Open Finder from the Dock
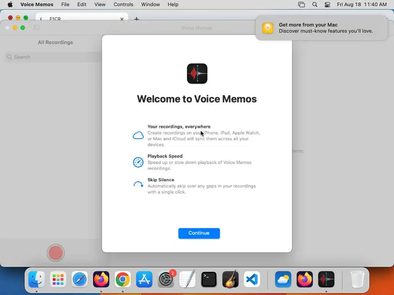The height and width of the screenshot is (295, 394). coord(37,279)
